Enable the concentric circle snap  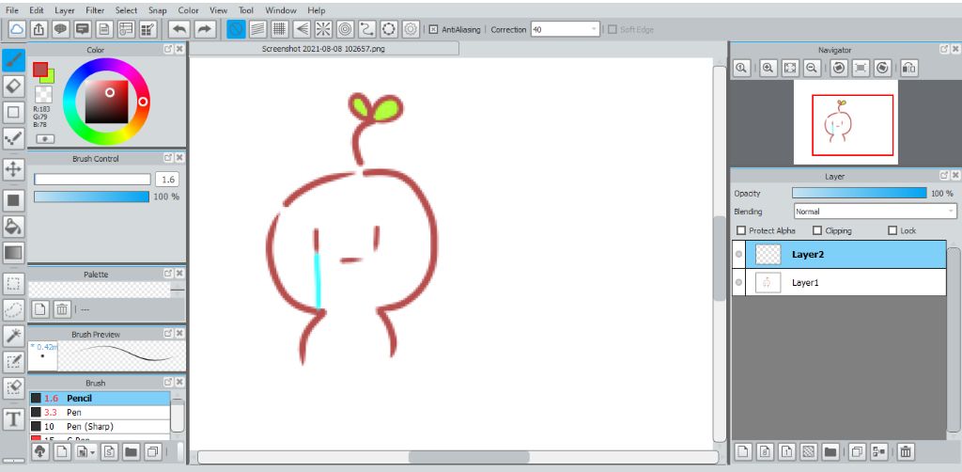pyautogui.click(x=345, y=29)
